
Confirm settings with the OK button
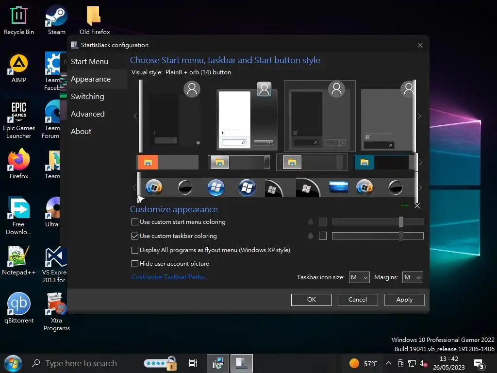pos(311,300)
